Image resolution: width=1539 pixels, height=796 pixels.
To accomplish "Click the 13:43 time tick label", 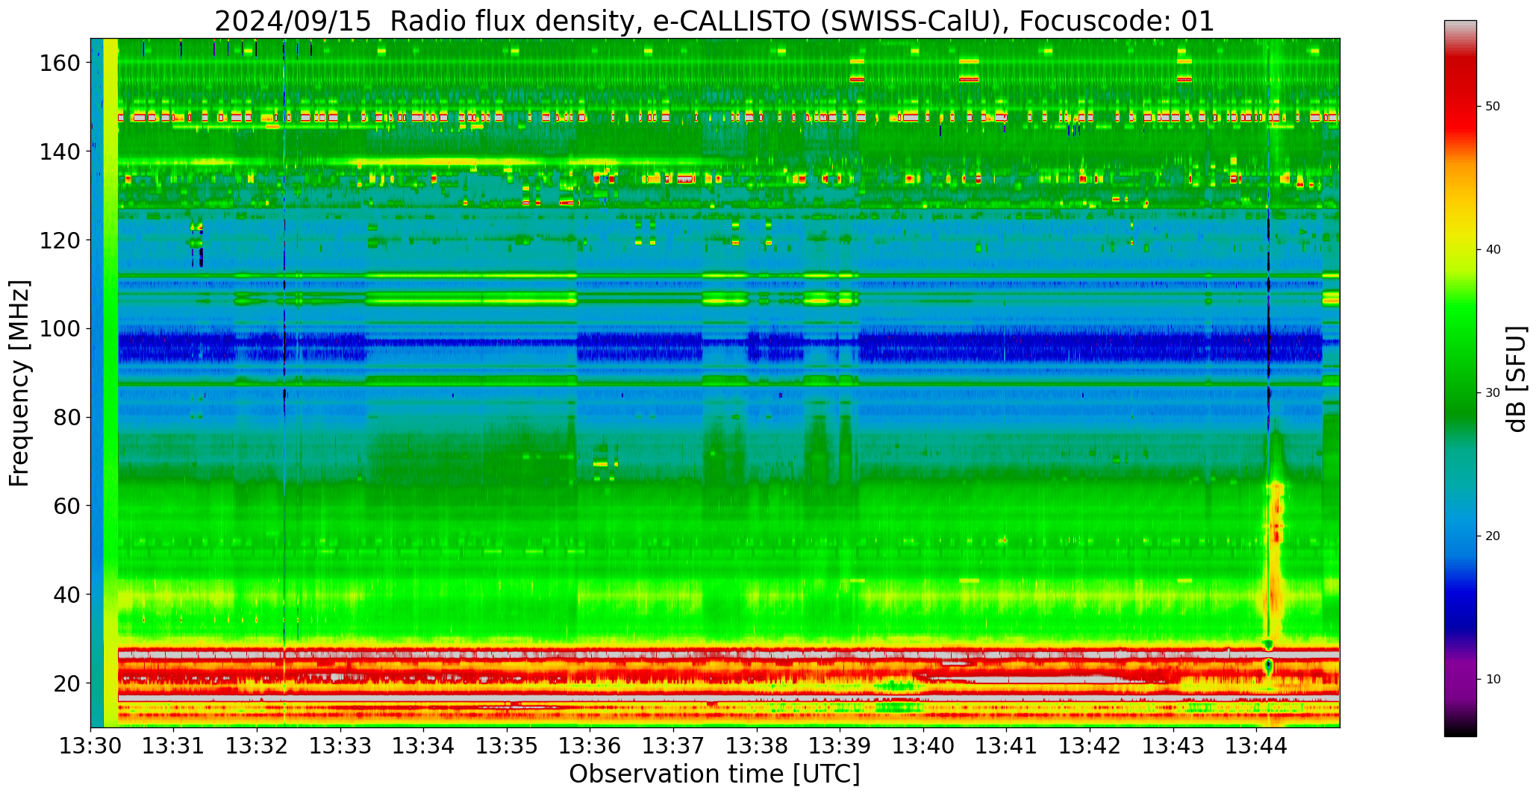I will point(1173,745).
